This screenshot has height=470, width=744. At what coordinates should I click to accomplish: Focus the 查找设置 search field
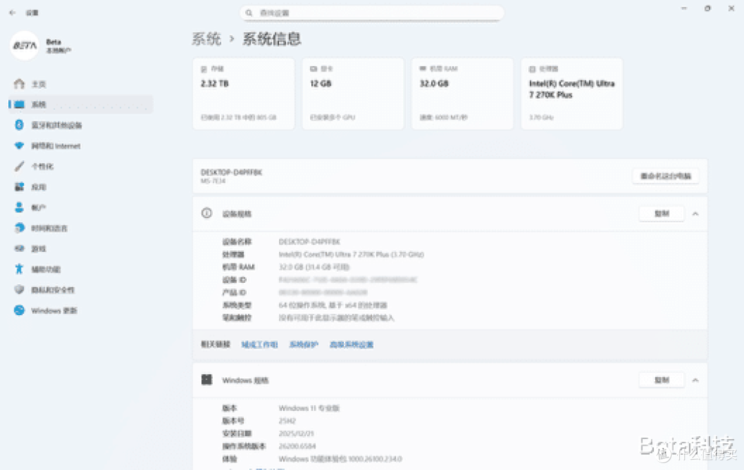pyautogui.click(x=372, y=13)
